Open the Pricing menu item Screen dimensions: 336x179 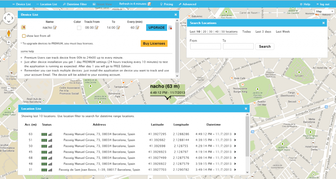(167, 4)
